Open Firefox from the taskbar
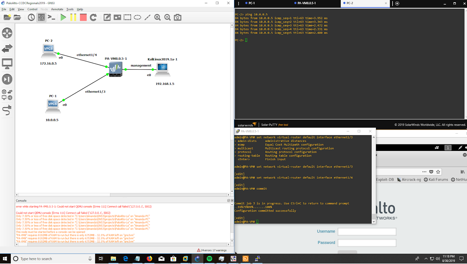Viewport: 467px width, 264px height. click(149, 259)
